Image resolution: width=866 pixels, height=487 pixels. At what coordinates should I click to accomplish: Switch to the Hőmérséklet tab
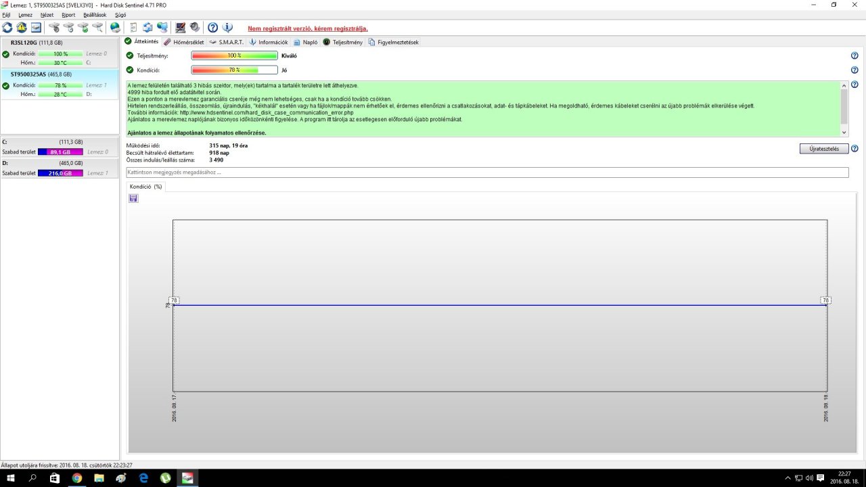tap(184, 42)
